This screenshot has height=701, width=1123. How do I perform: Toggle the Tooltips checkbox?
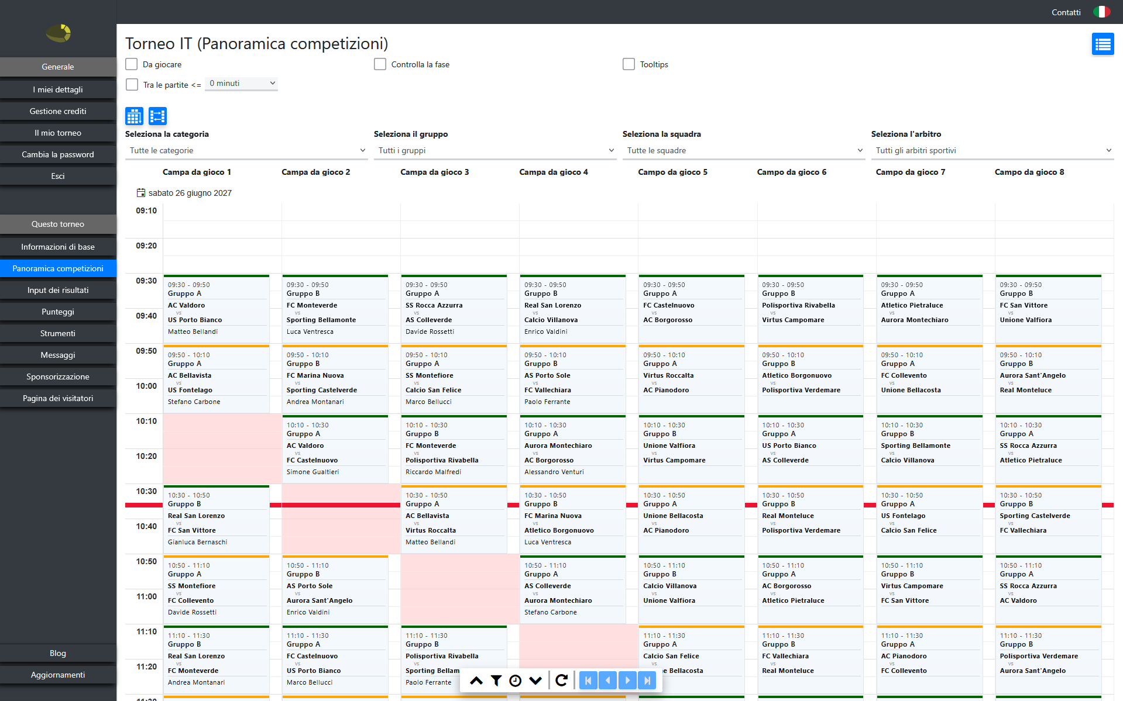(x=629, y=64)
